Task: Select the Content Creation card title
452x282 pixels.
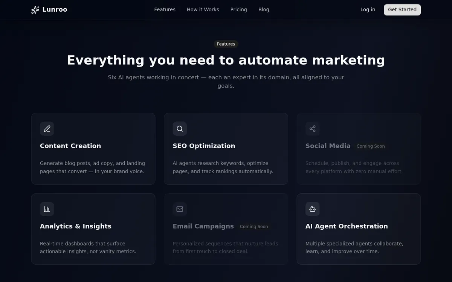Action: (70, 146)
